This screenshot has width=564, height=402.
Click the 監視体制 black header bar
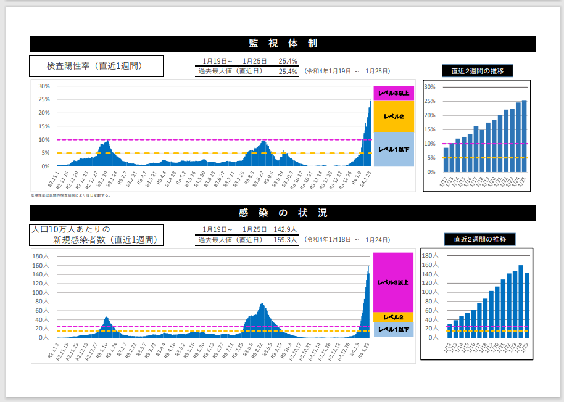tap(283, 44)
